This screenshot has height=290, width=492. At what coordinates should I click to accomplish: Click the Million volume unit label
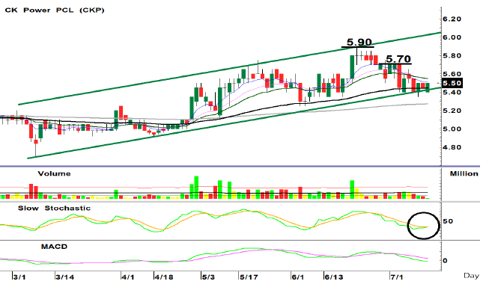[464, 173]
